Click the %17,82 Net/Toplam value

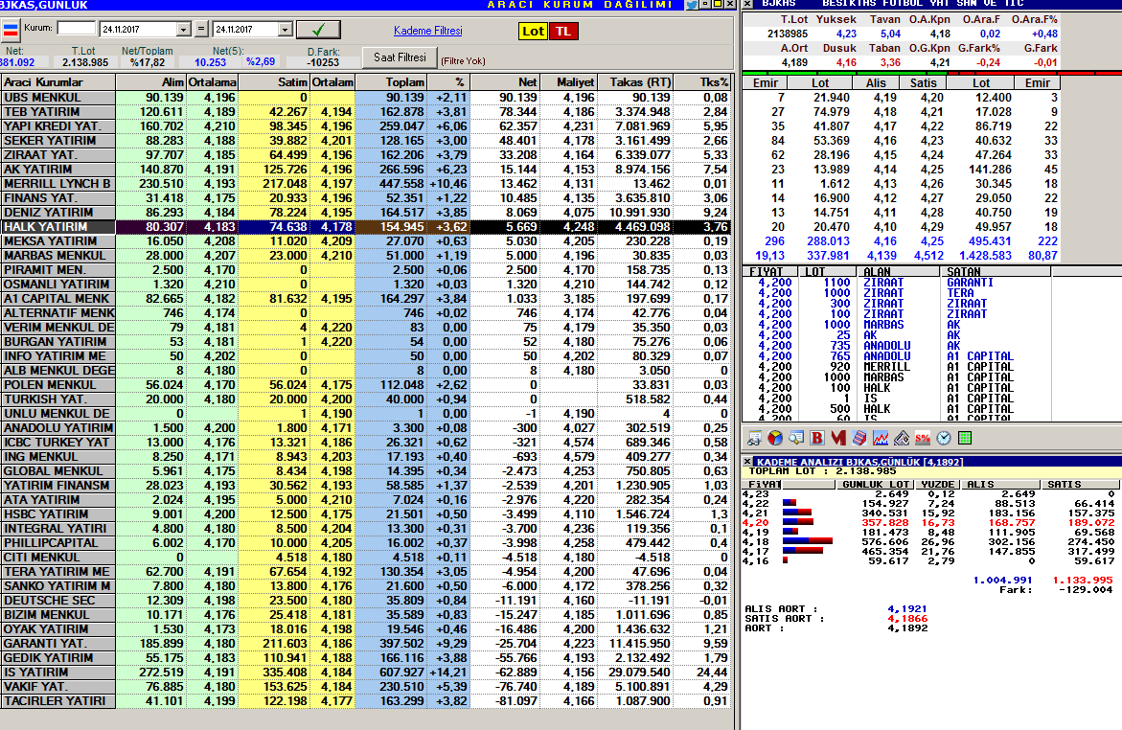coord(148,62)
